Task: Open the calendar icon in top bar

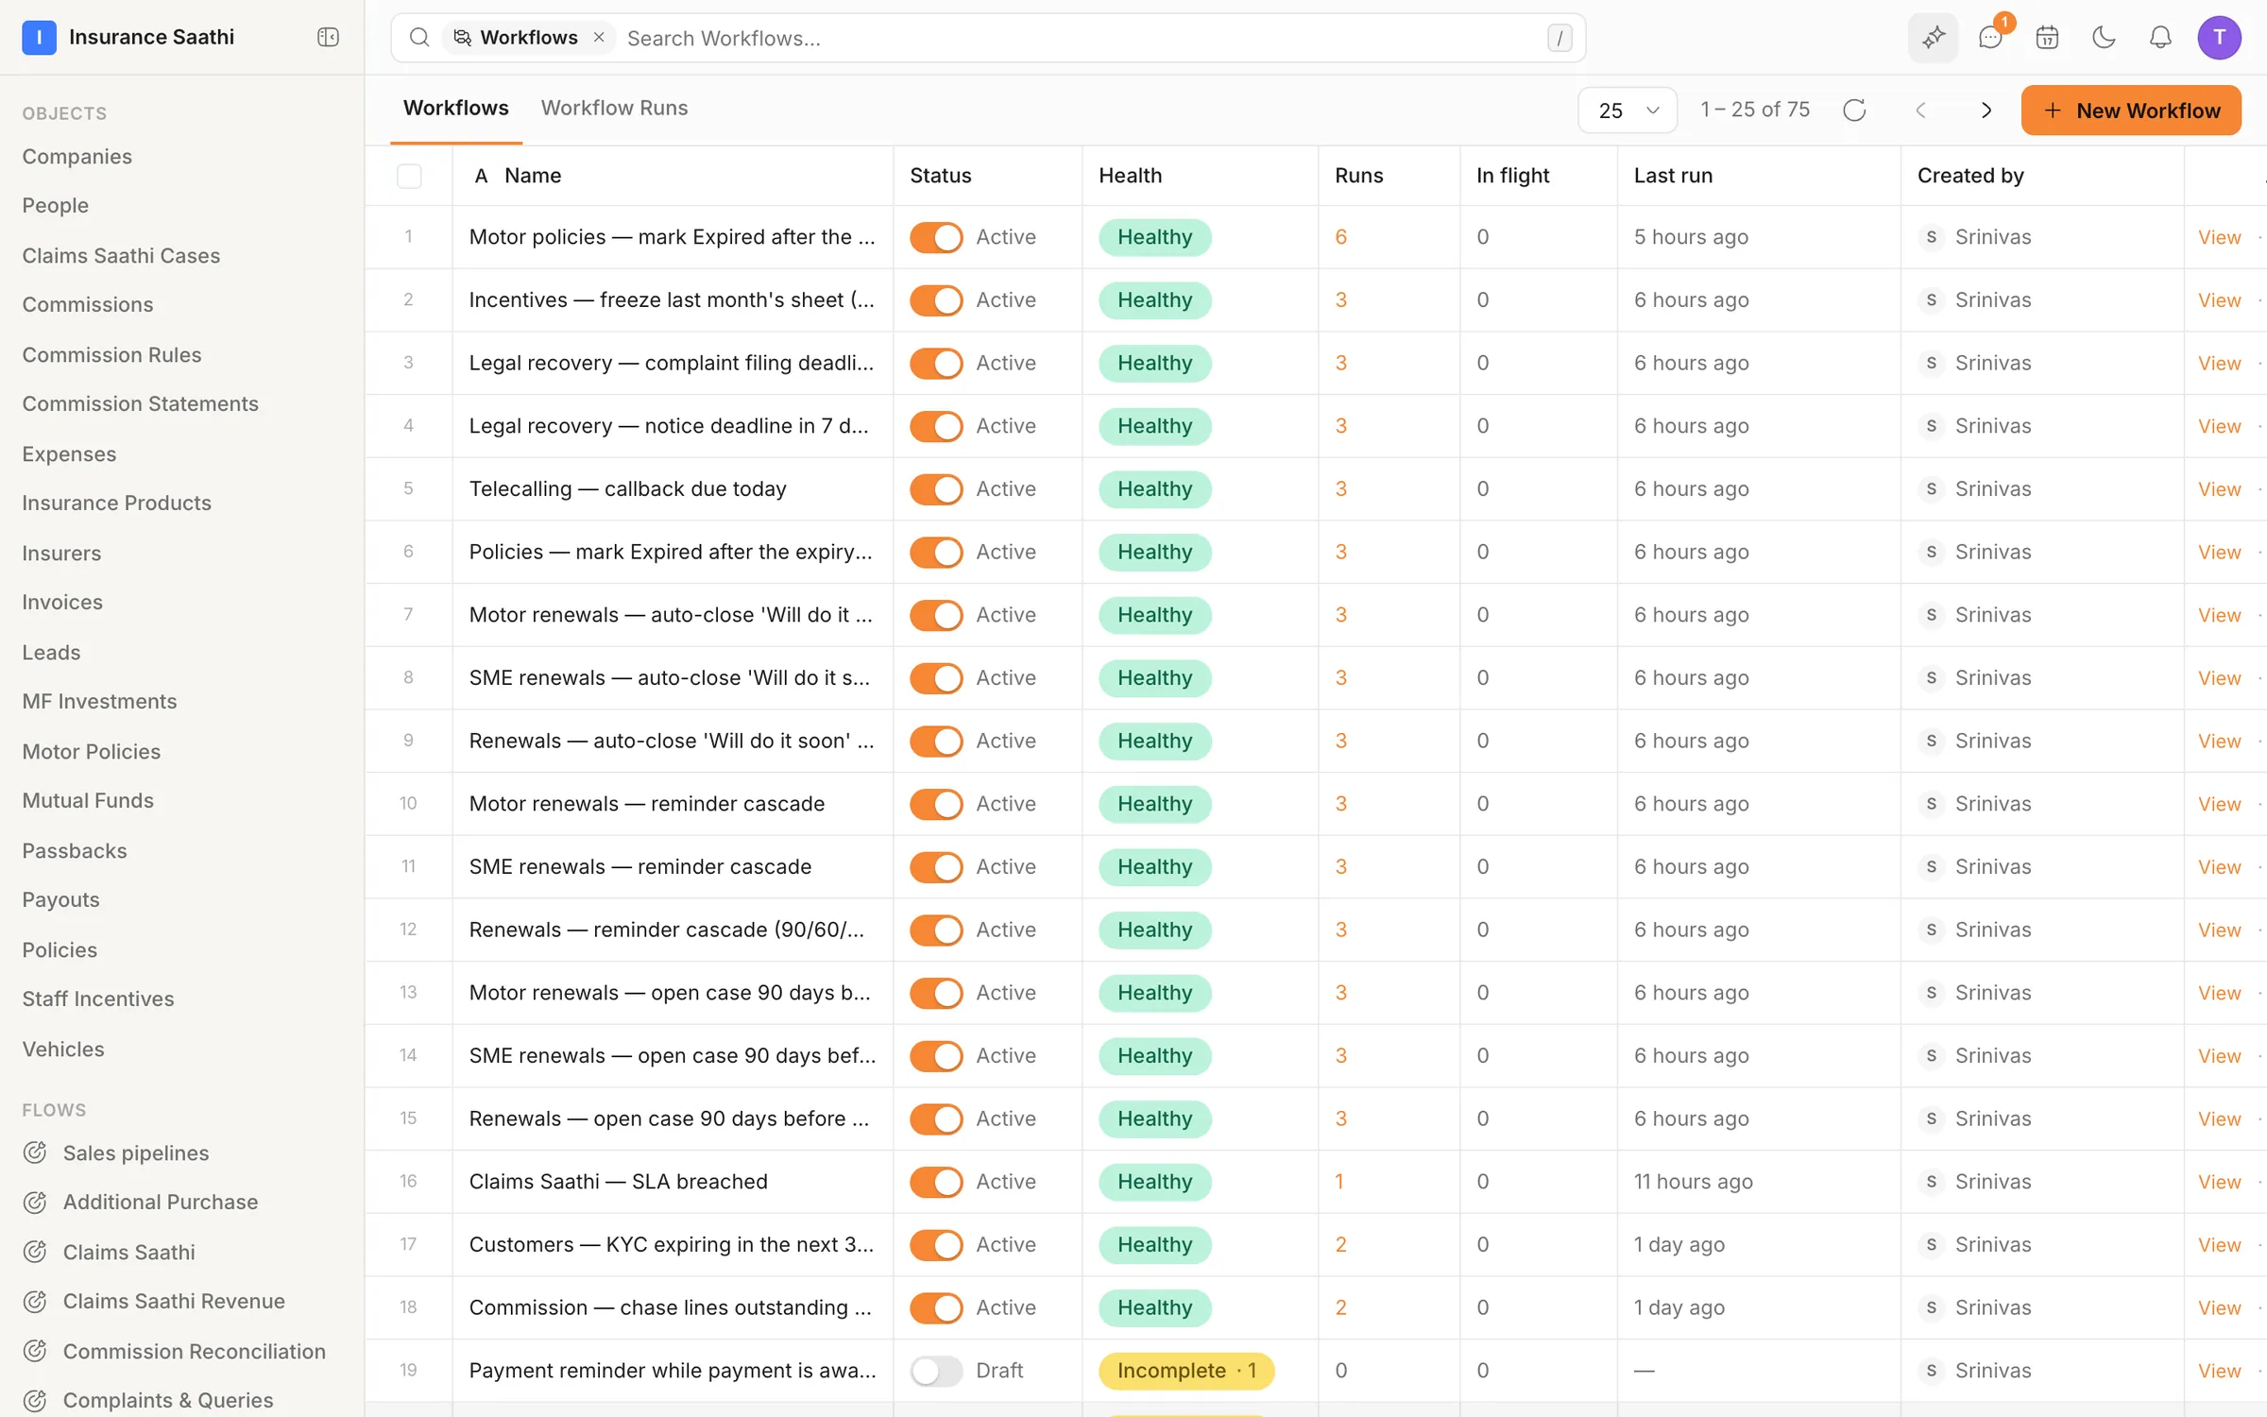Action: click(x=2047, y=38)
